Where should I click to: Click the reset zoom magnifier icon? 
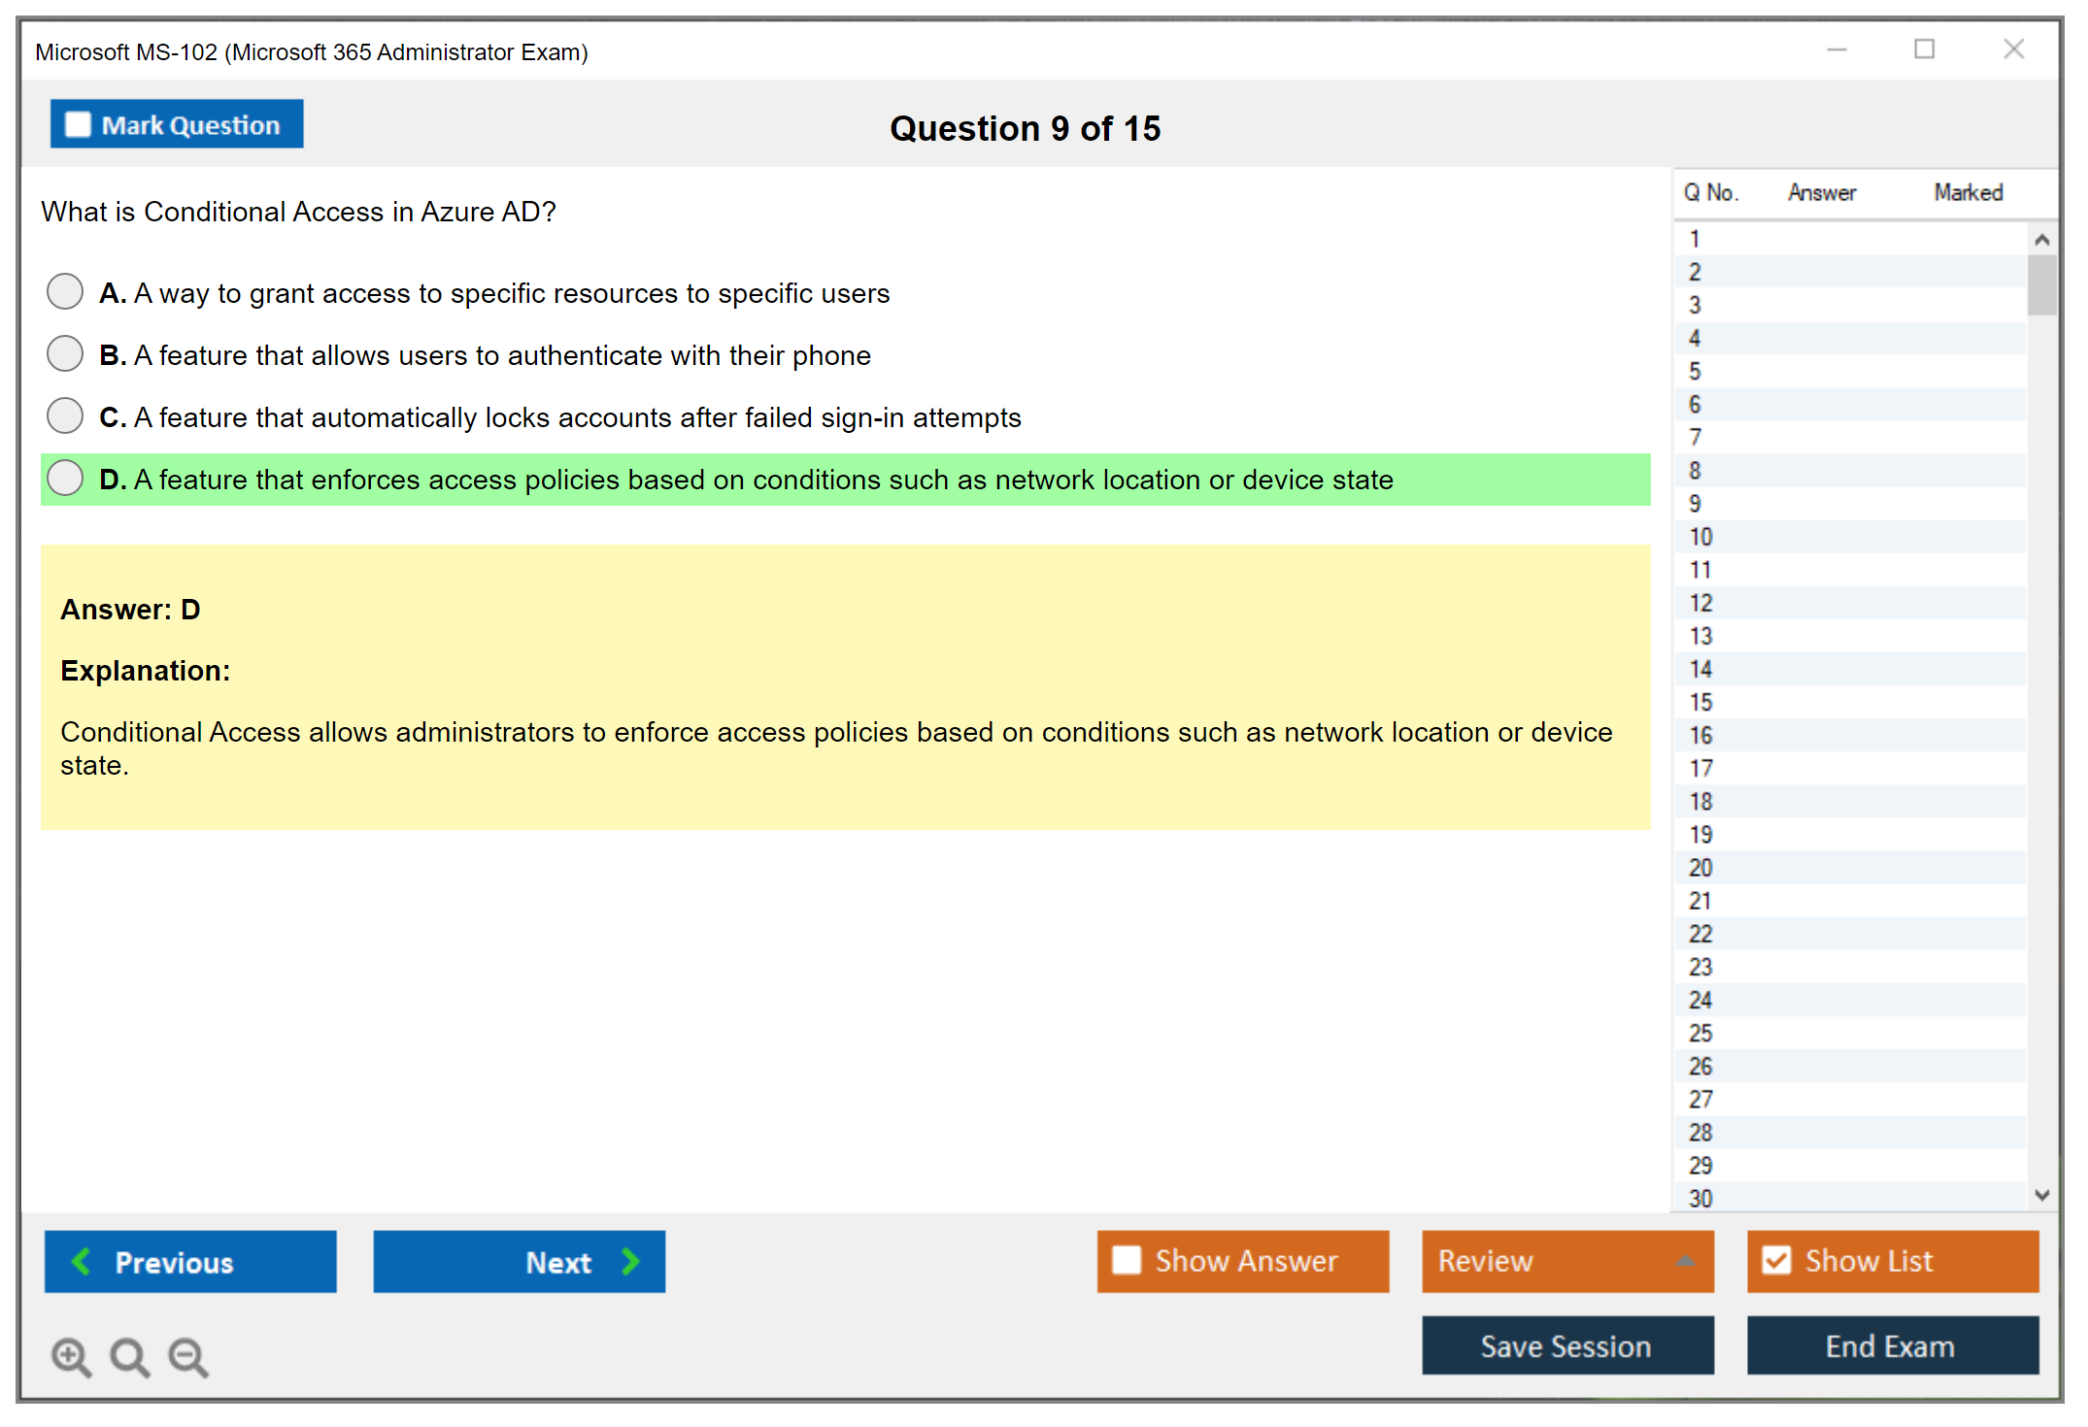click(129, 1356)
